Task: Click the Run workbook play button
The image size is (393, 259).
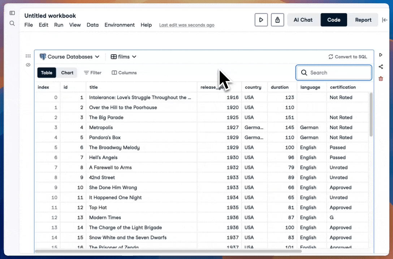Action: pyautogui.click(x=261, y=20)
